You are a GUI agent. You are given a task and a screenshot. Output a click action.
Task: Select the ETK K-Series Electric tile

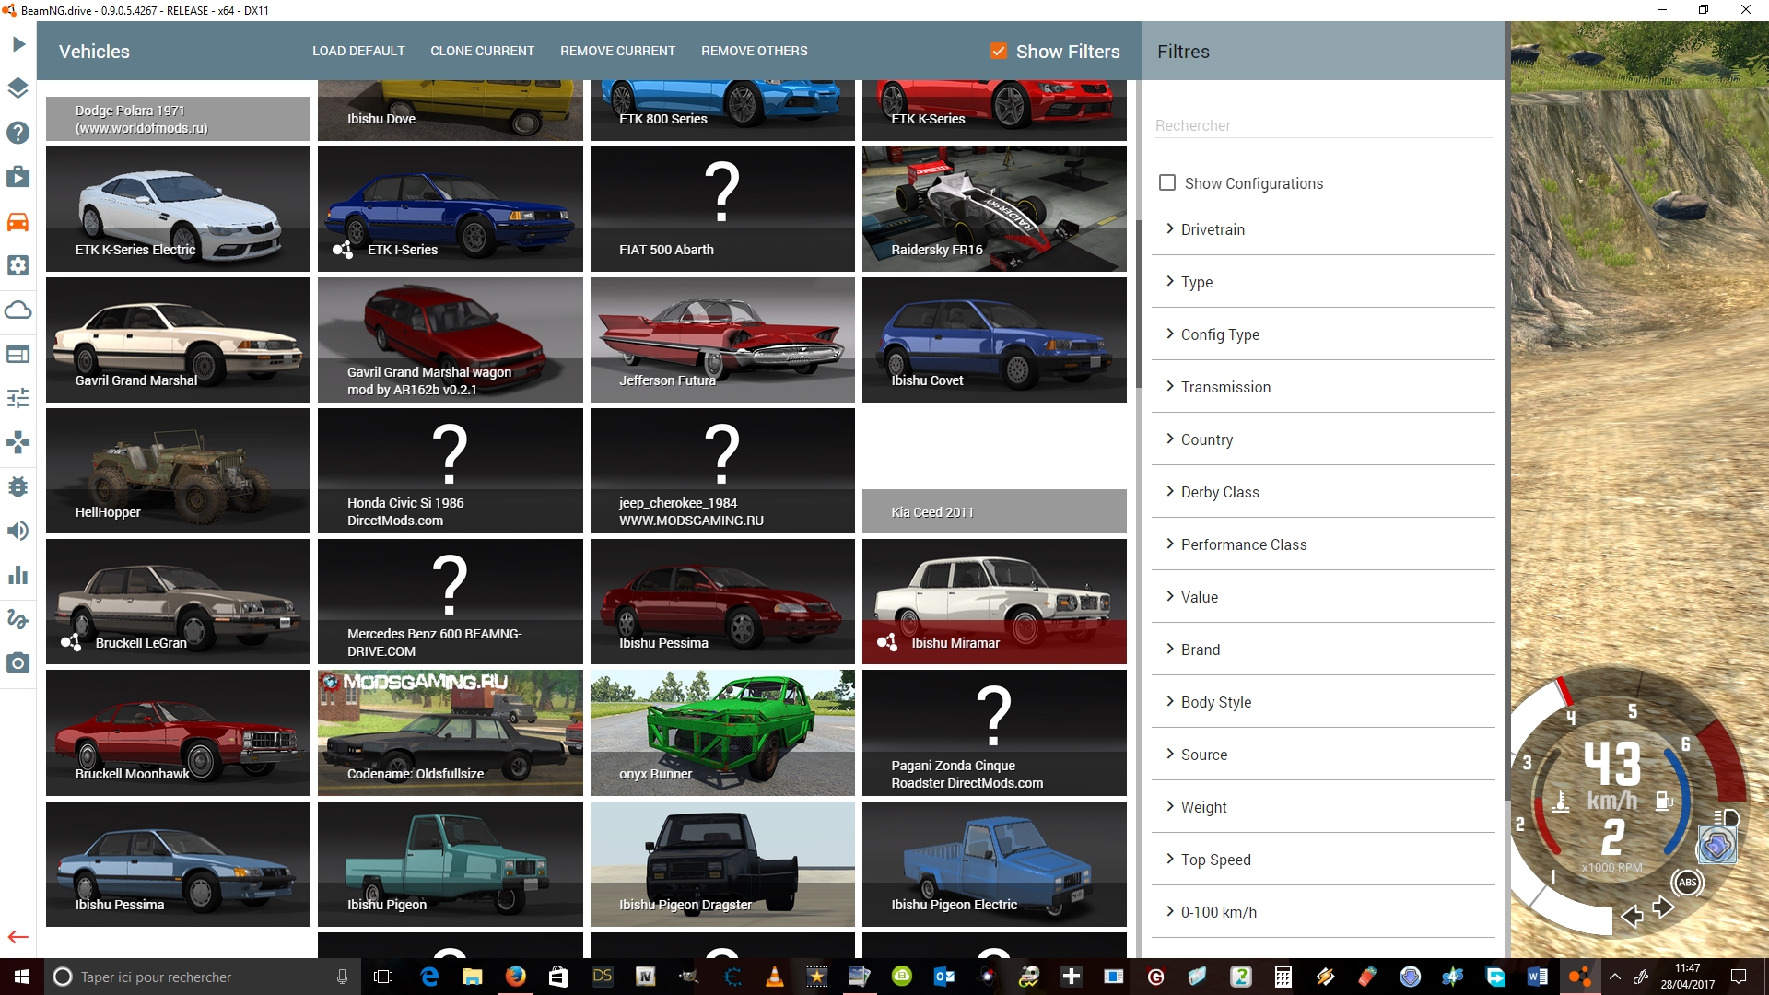178,208
